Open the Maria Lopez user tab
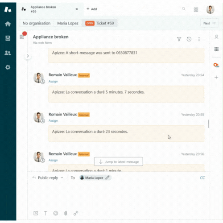Screen dimensions: 223x223 point(68,23)
